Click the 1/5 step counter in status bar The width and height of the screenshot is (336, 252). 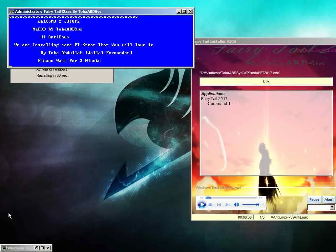pyautogui.click(x=262, y=217)
